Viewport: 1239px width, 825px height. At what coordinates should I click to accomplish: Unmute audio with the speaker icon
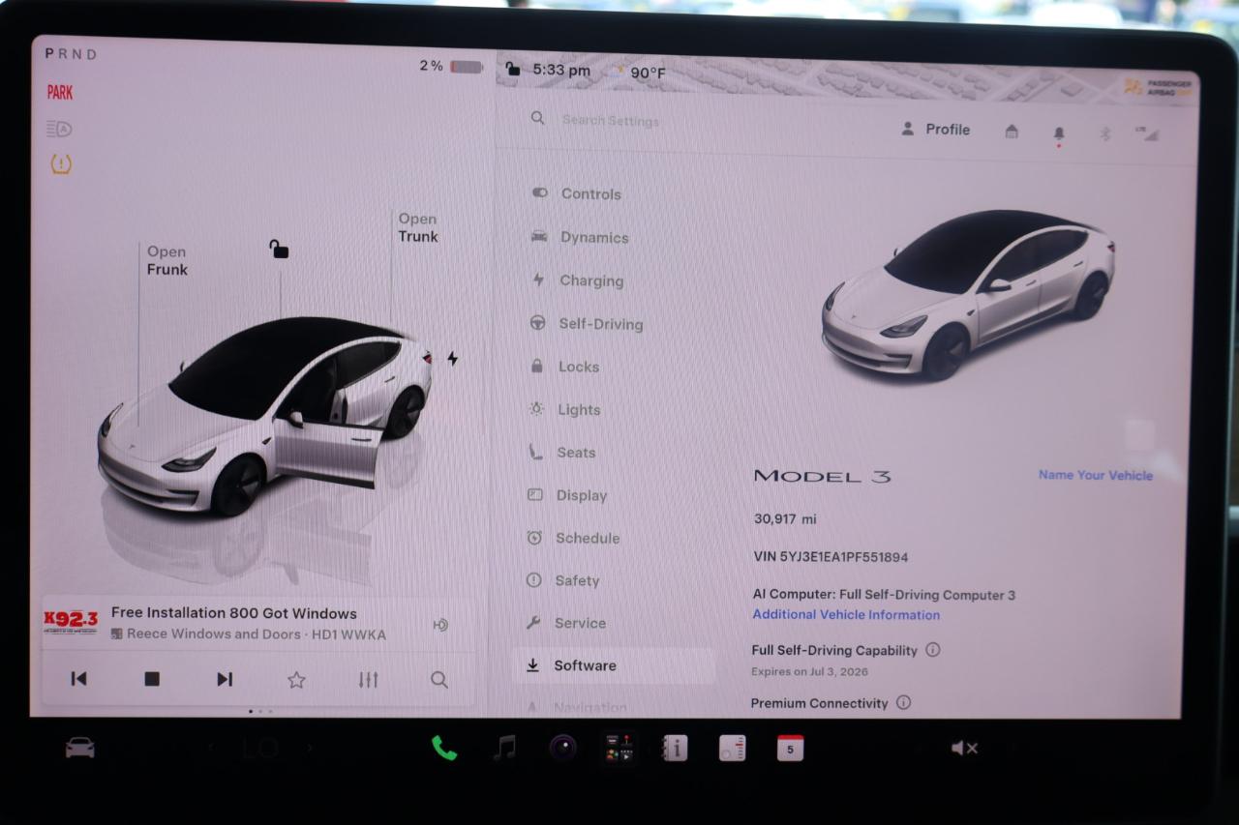(x=964, y=748)
